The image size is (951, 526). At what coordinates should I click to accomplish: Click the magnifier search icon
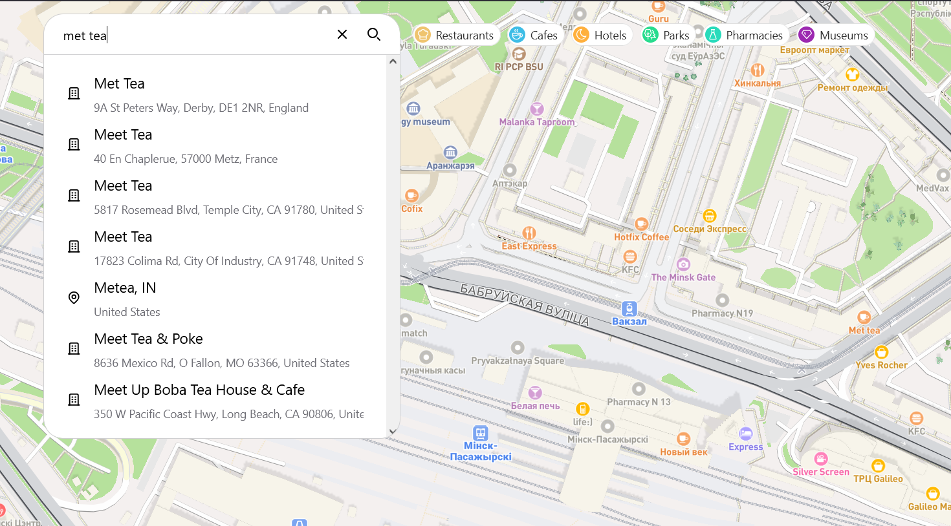(373, 34)
